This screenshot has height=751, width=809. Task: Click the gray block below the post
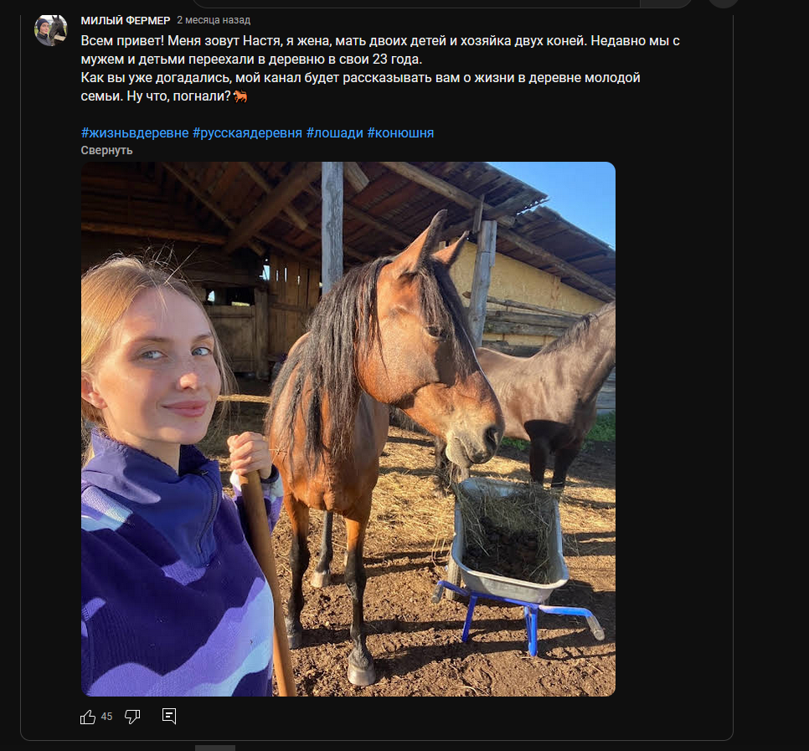215,747
